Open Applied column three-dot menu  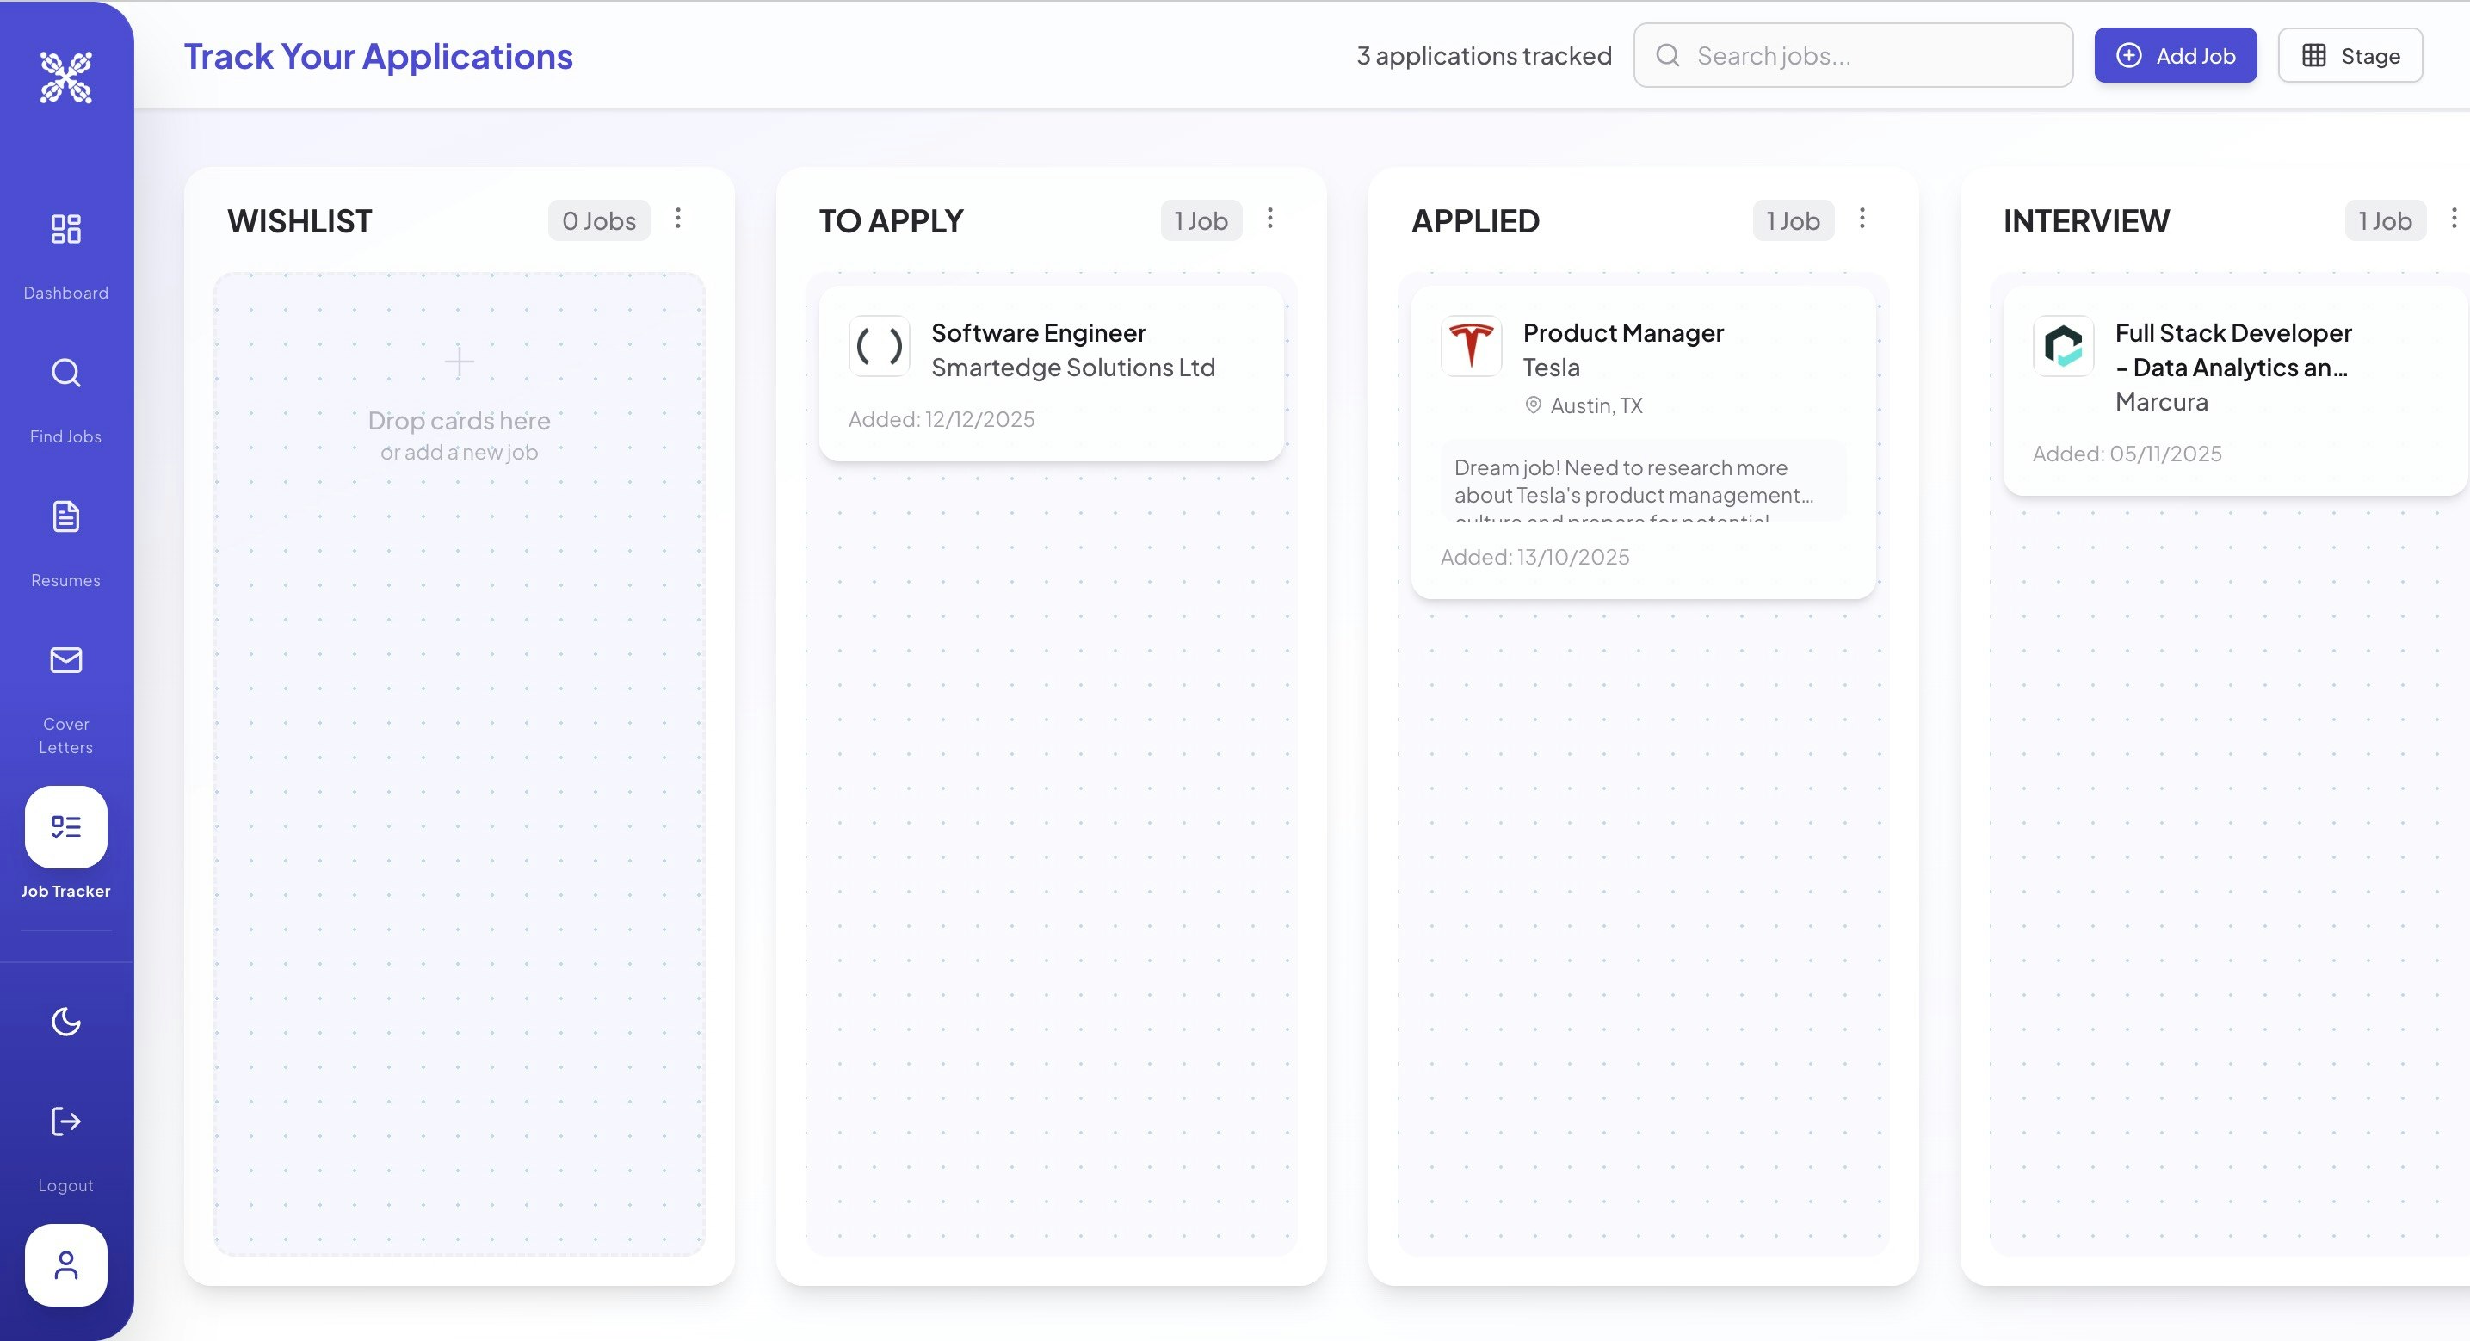click(x=1862, y=219)
